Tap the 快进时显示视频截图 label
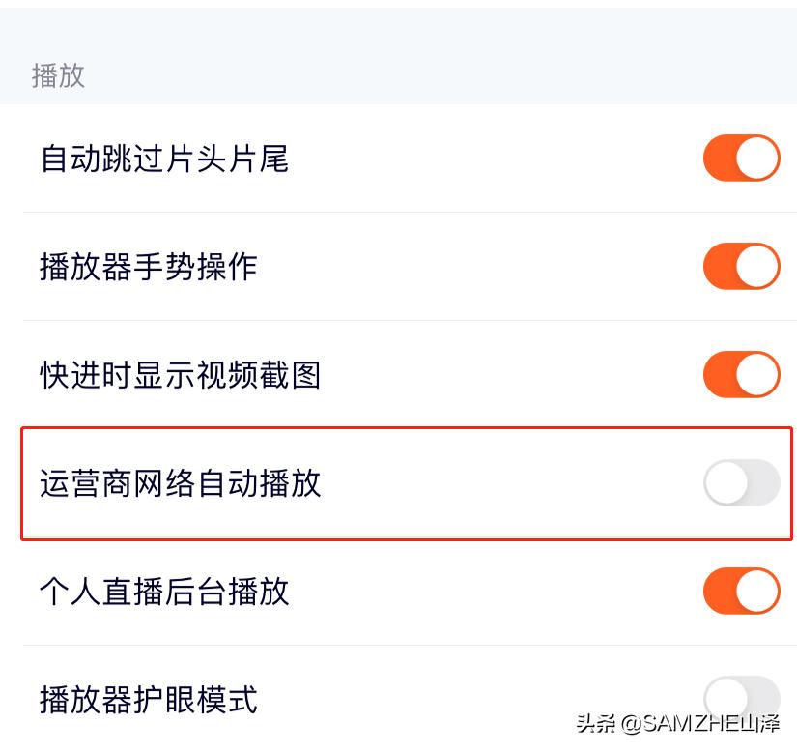This screenshot has width=797, height=752. pyautogui.click(x=179, y=374)
